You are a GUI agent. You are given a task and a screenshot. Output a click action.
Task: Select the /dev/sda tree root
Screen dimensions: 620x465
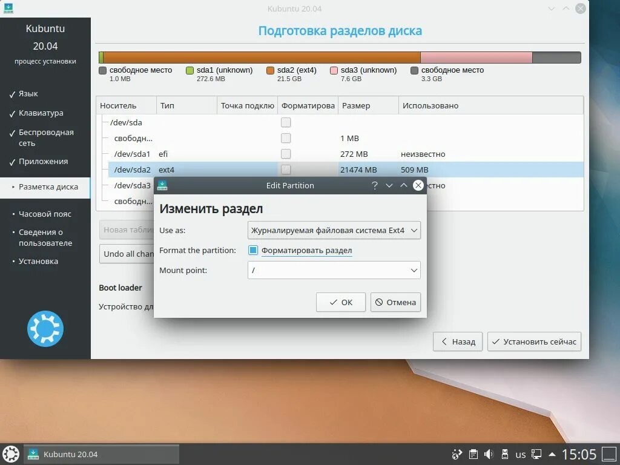point(126,122)
